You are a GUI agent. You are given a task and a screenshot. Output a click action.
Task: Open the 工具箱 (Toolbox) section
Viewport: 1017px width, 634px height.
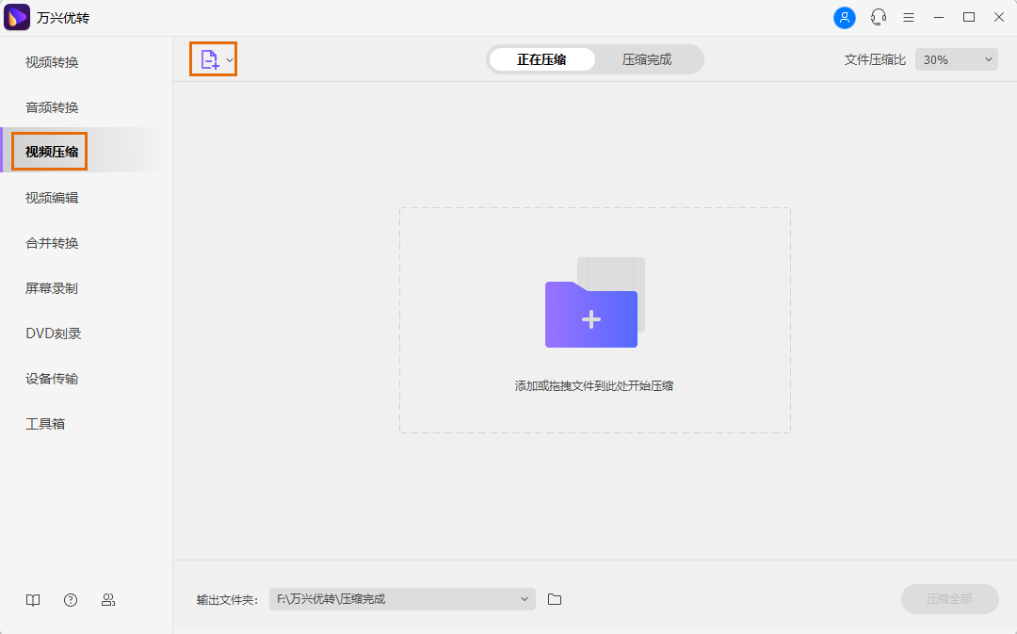pos(44,423)
